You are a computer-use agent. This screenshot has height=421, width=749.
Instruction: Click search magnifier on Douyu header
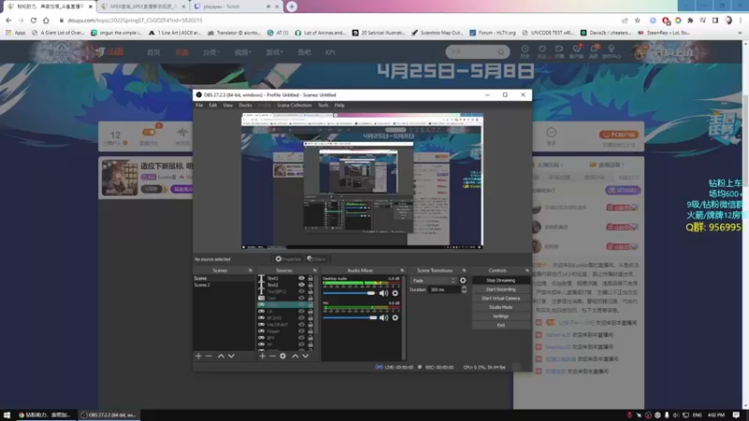tap(501, 51)
